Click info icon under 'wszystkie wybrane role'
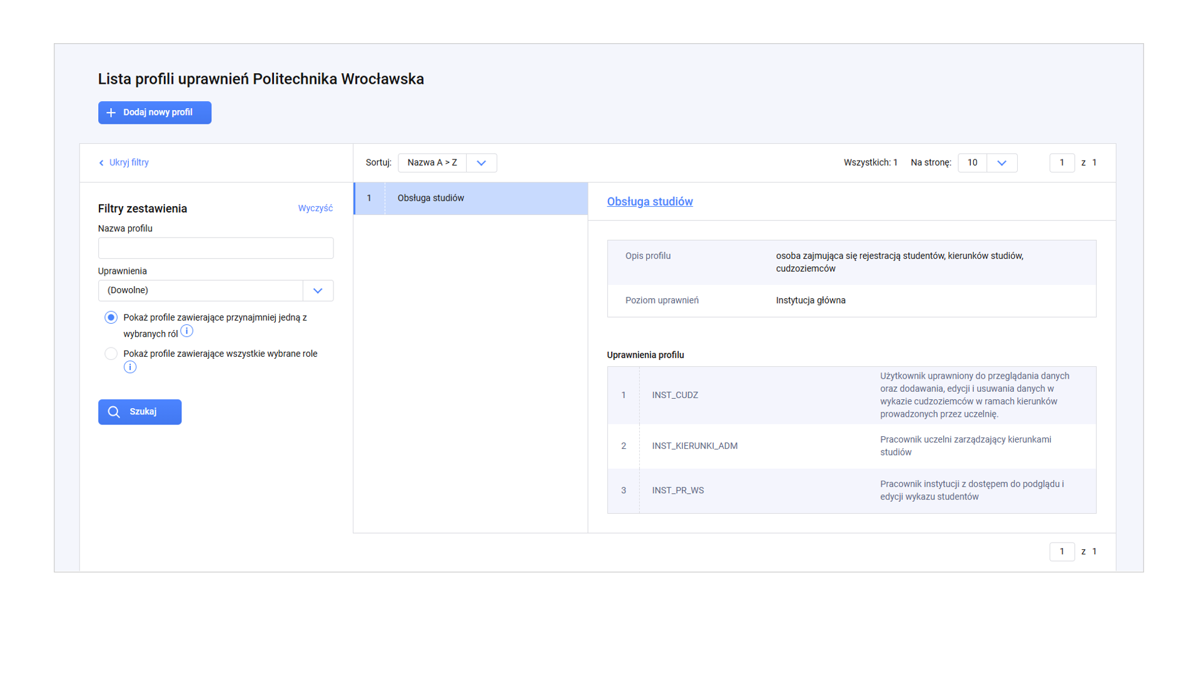The image size is (1201, 675). tap(130, 367)
